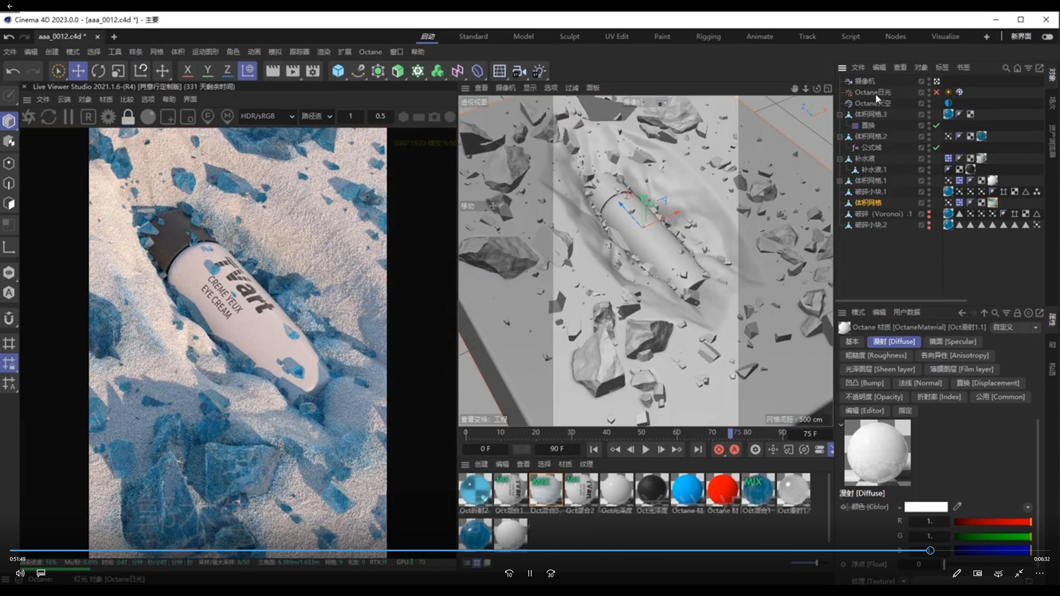Image resolution: width=1060 pixels, height=596 pixels.
Task: Toggle enable state of Octane日光 object
Action: 936,92
